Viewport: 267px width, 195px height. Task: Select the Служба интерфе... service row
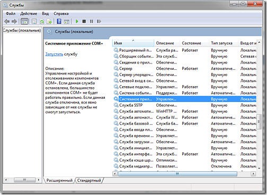pos(185,154)
